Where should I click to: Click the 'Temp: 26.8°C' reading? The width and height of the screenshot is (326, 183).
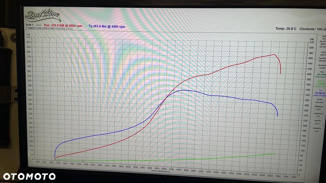click(x=286, y=29)
